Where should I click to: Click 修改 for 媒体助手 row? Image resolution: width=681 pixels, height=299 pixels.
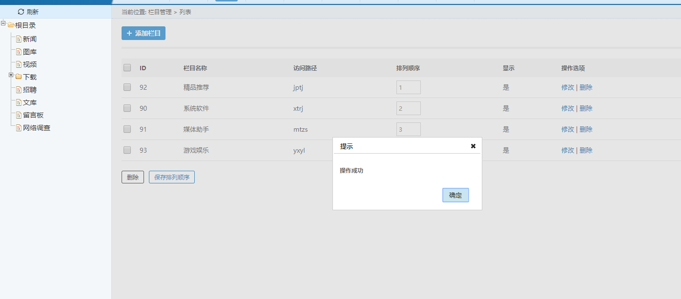tap(568, 129)
